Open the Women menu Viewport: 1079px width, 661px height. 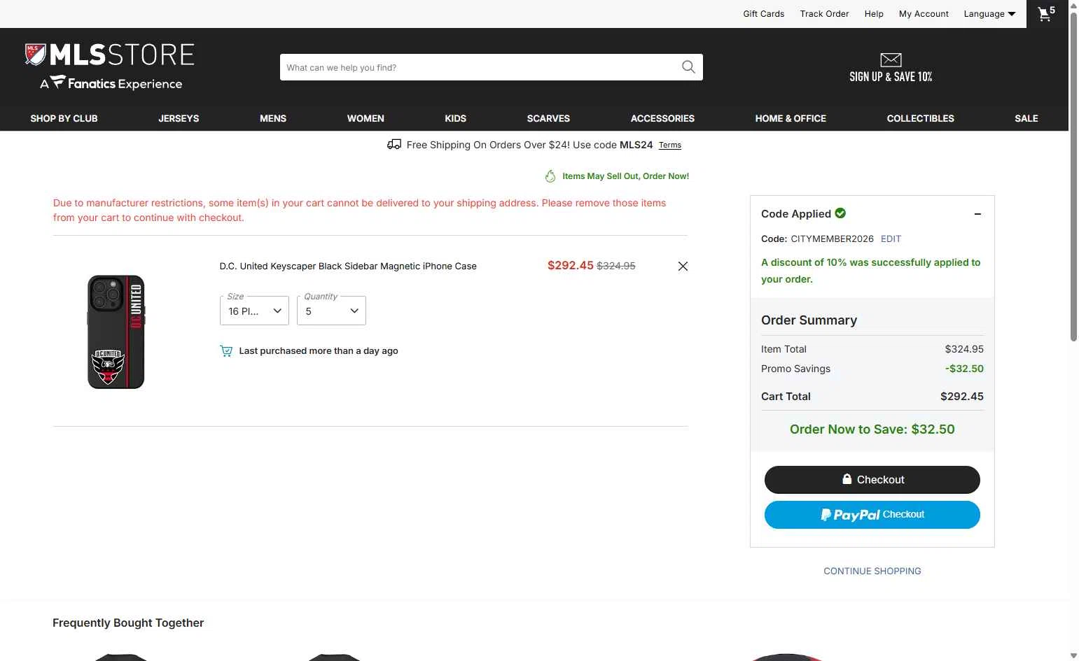[366, 118]
